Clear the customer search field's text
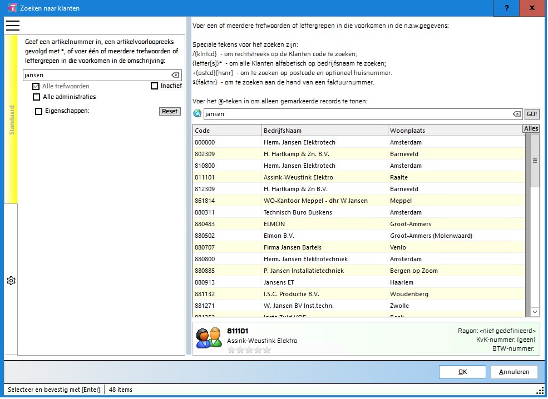 [x=516, y=114]
